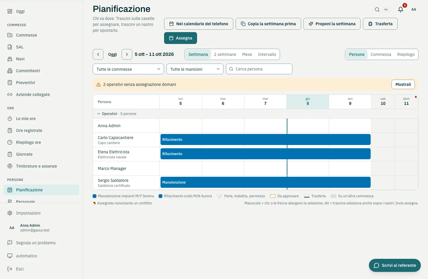The width and height of the screenshot is (428, 279).
Task: Select the Persone grouping tab
Action: coord(357,54)
